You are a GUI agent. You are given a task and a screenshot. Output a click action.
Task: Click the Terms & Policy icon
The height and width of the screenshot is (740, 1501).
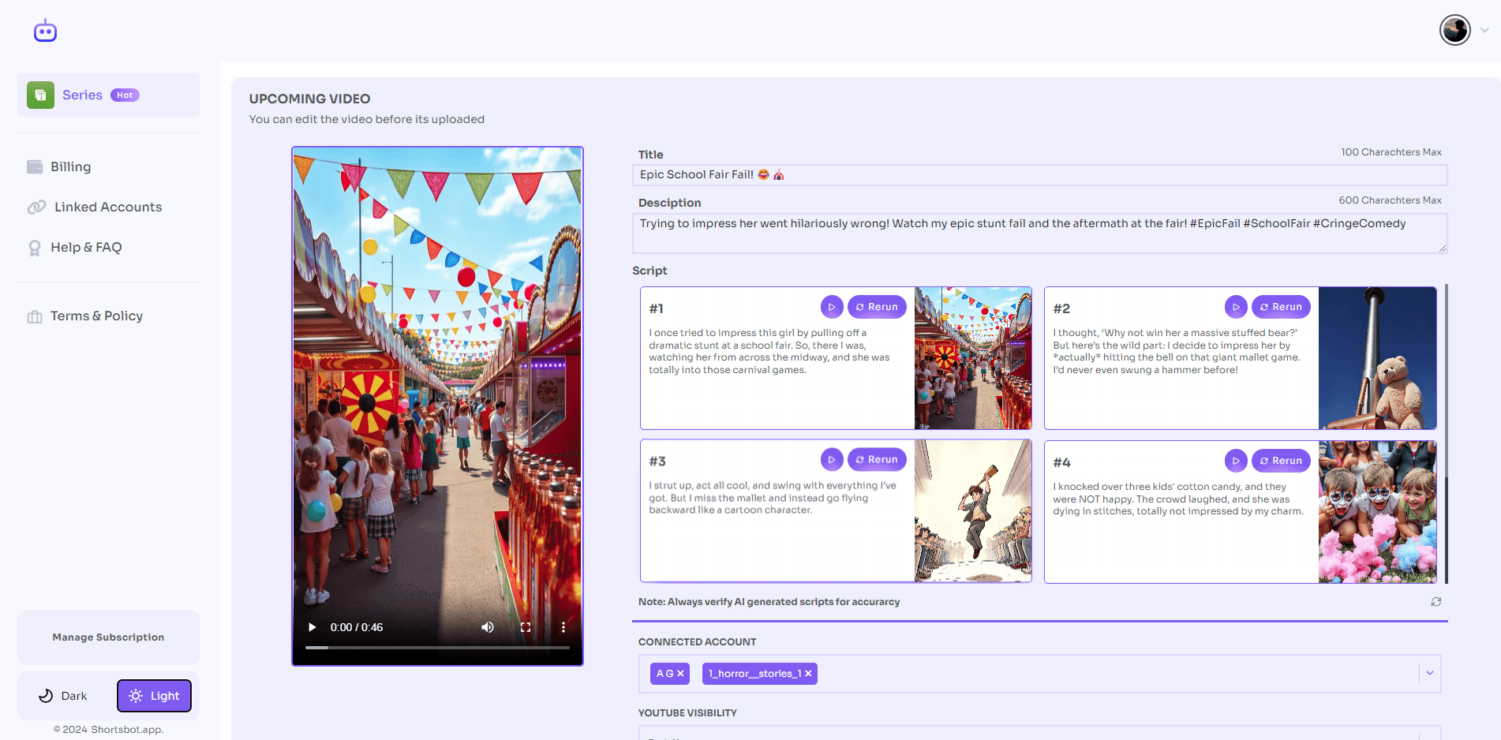coord(35,316)
